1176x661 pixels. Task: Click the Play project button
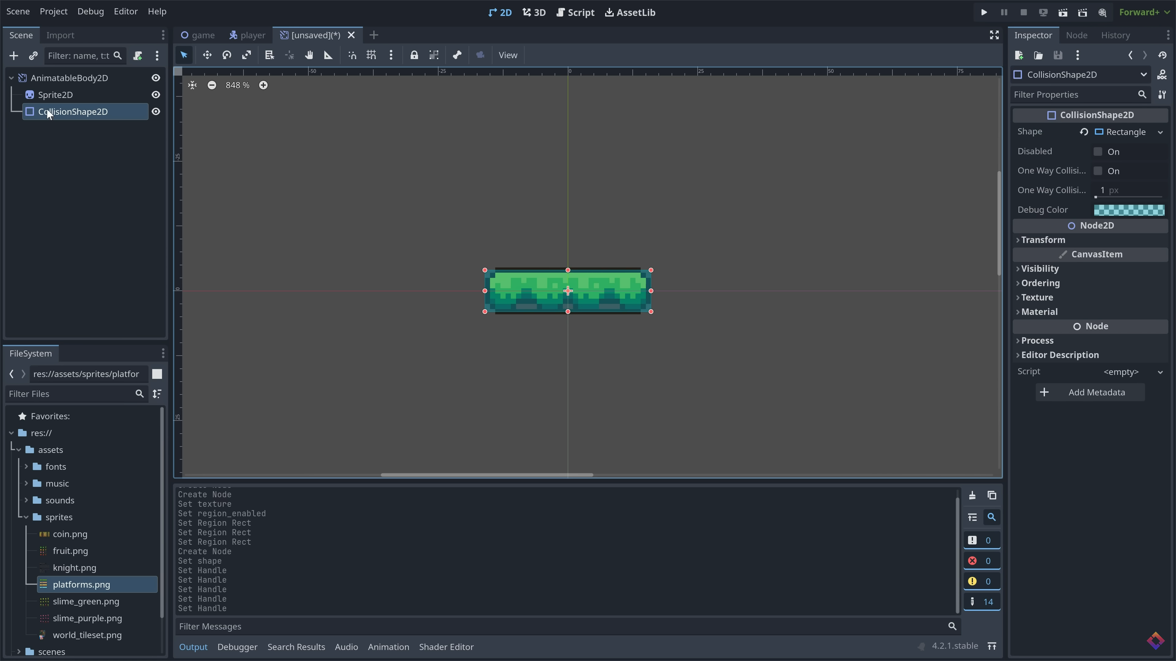[984, 12]
